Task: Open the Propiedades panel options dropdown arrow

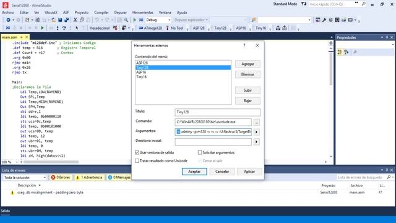Action: (x=382, y=37)
